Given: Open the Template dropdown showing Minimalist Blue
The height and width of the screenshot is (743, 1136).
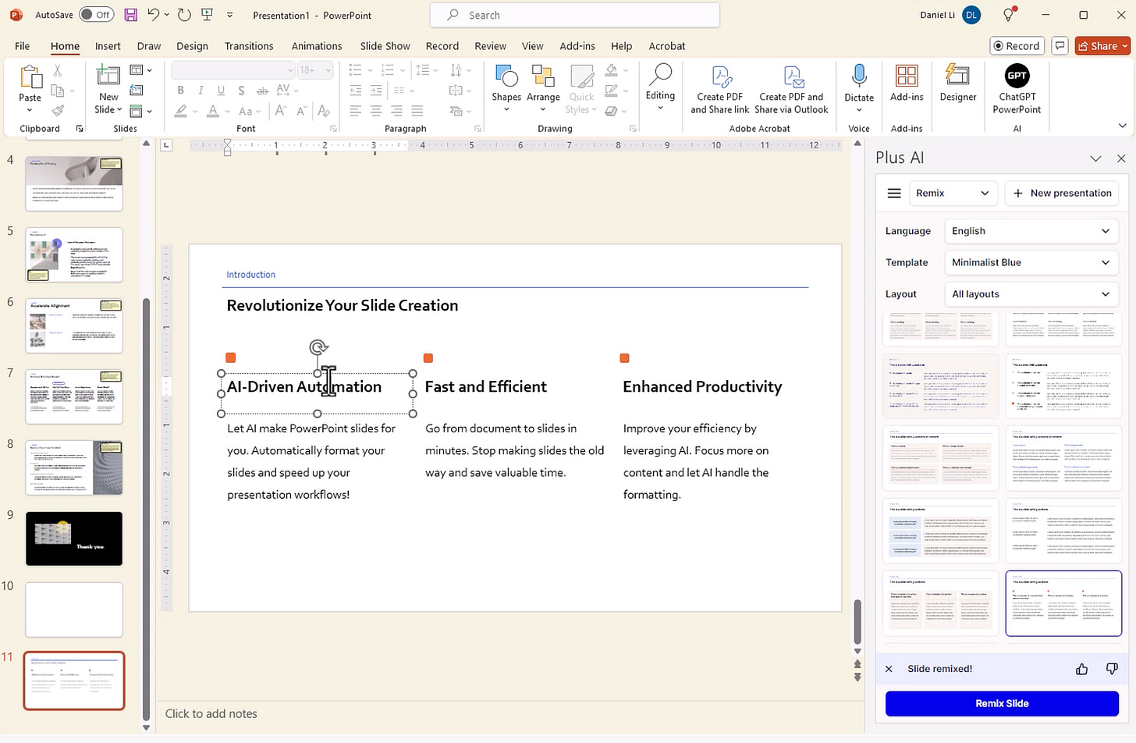Looking at the screenshot, I should (x=1030, y=262).
